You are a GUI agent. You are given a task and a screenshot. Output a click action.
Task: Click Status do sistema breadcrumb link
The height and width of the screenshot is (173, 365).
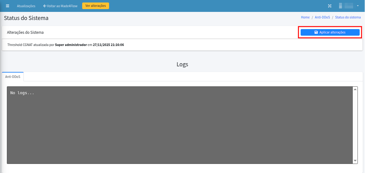(348, 18)
